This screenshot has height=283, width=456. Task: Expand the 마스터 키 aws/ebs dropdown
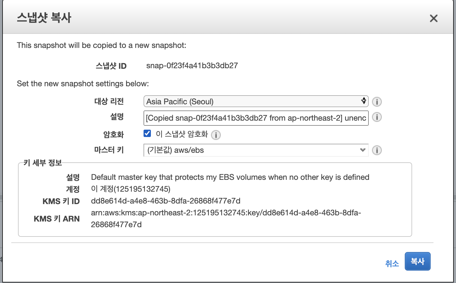[256, 150]
